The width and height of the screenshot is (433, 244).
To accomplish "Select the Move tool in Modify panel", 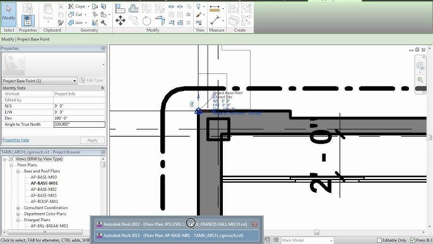I will (x=120, y=20).
